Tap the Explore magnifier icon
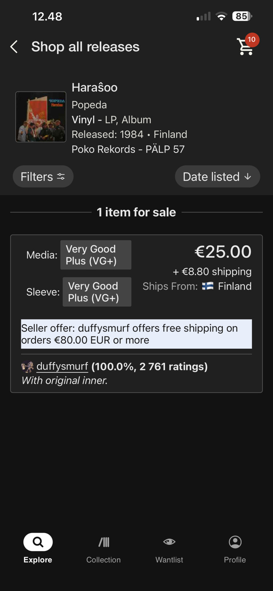The width and height of the screenshot is (273, 591). point(38,542)
